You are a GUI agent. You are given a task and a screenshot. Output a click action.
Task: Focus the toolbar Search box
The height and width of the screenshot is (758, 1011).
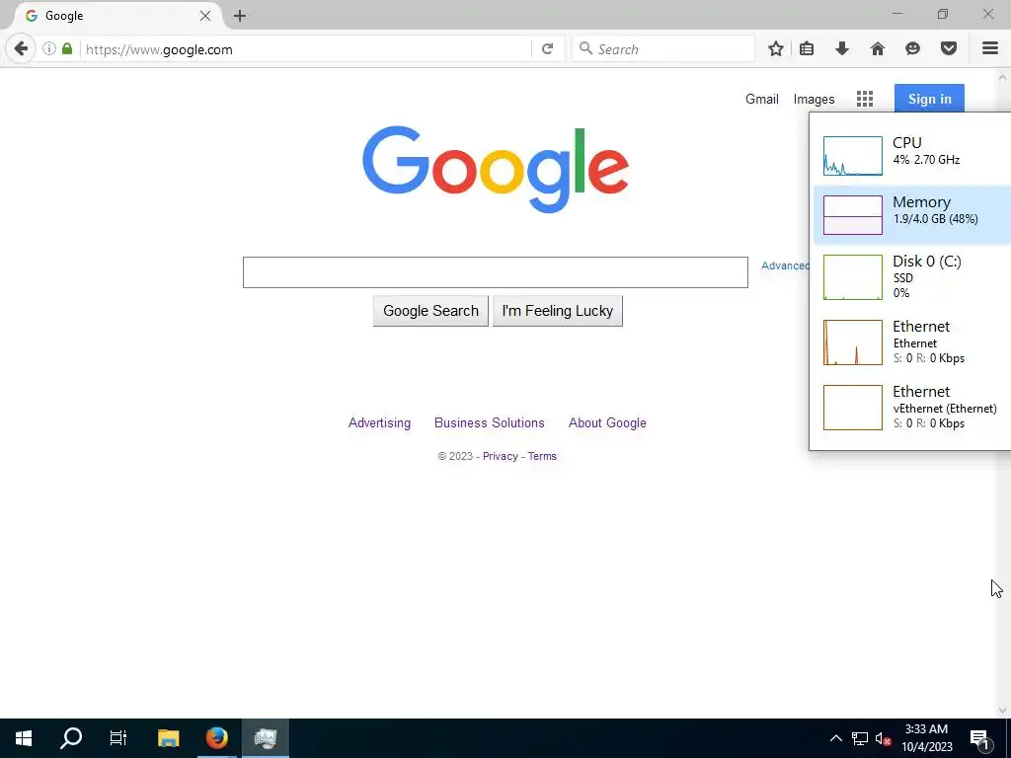coord(662,49)
